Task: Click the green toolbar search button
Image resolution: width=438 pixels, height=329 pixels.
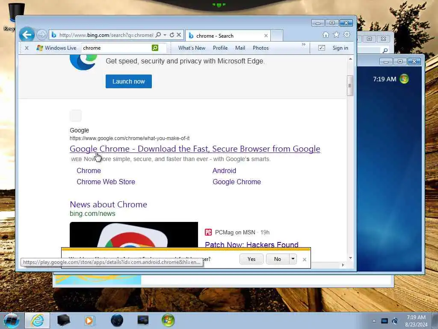Action: [155, 48]
